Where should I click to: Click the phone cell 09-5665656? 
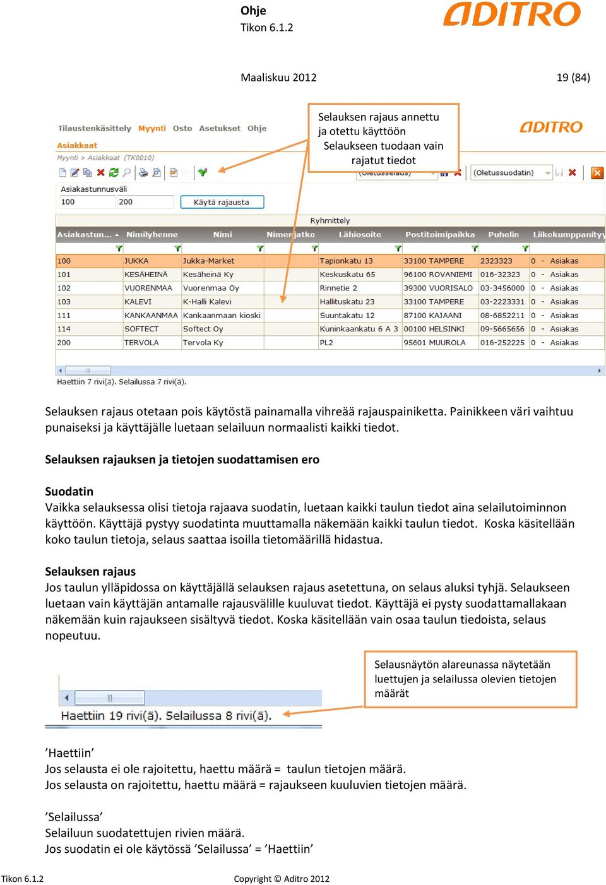coord(502,329)
